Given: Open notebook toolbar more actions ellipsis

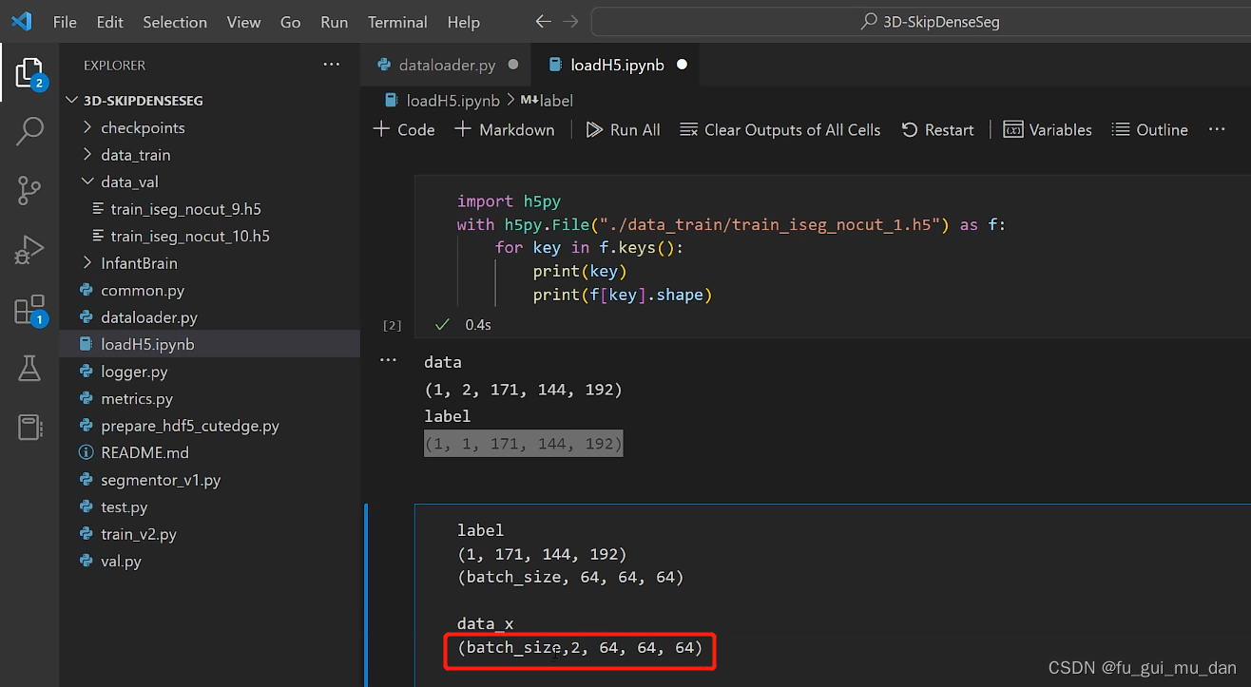Looking at the screenshot, I should coord(1217,129).
